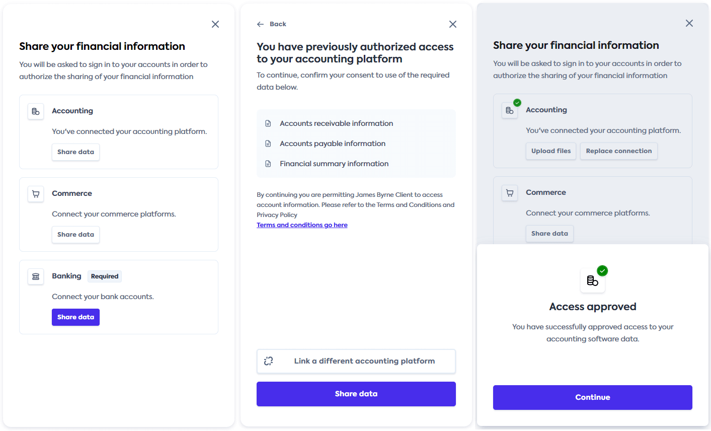The width and height of the screenshot is (711, 431).
Task: Click the Upload files button
Action: 551,151
